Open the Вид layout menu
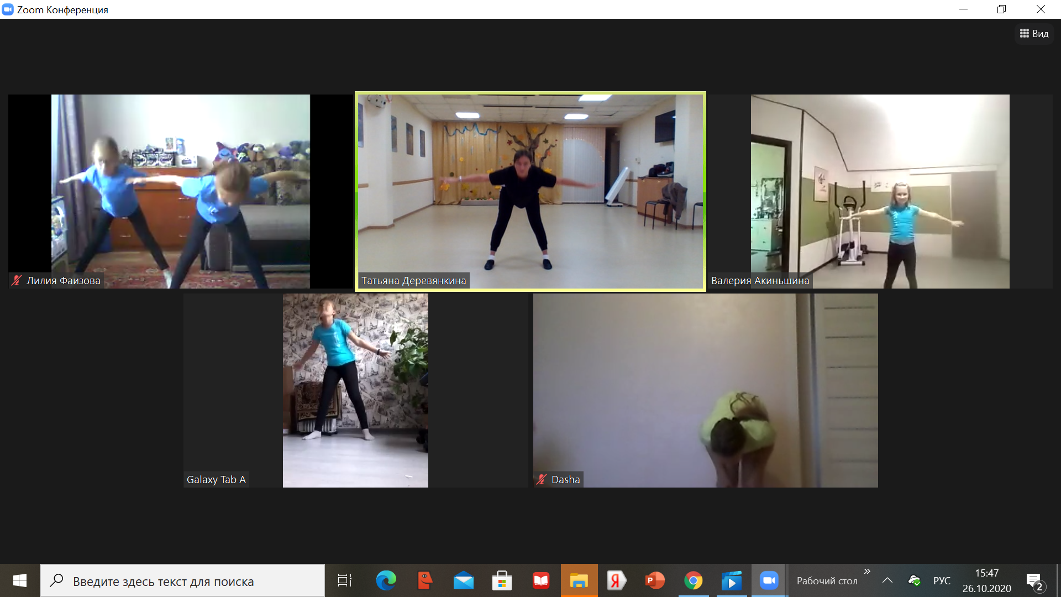 point(1034,34)
